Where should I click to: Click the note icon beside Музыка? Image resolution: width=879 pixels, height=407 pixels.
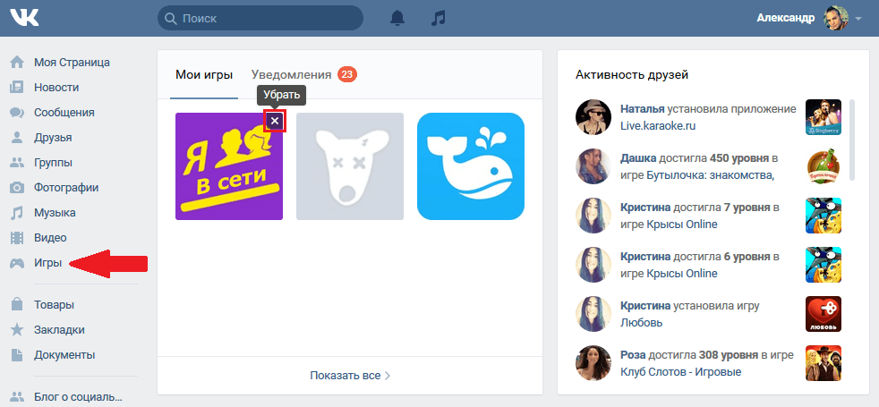[17, 213]
